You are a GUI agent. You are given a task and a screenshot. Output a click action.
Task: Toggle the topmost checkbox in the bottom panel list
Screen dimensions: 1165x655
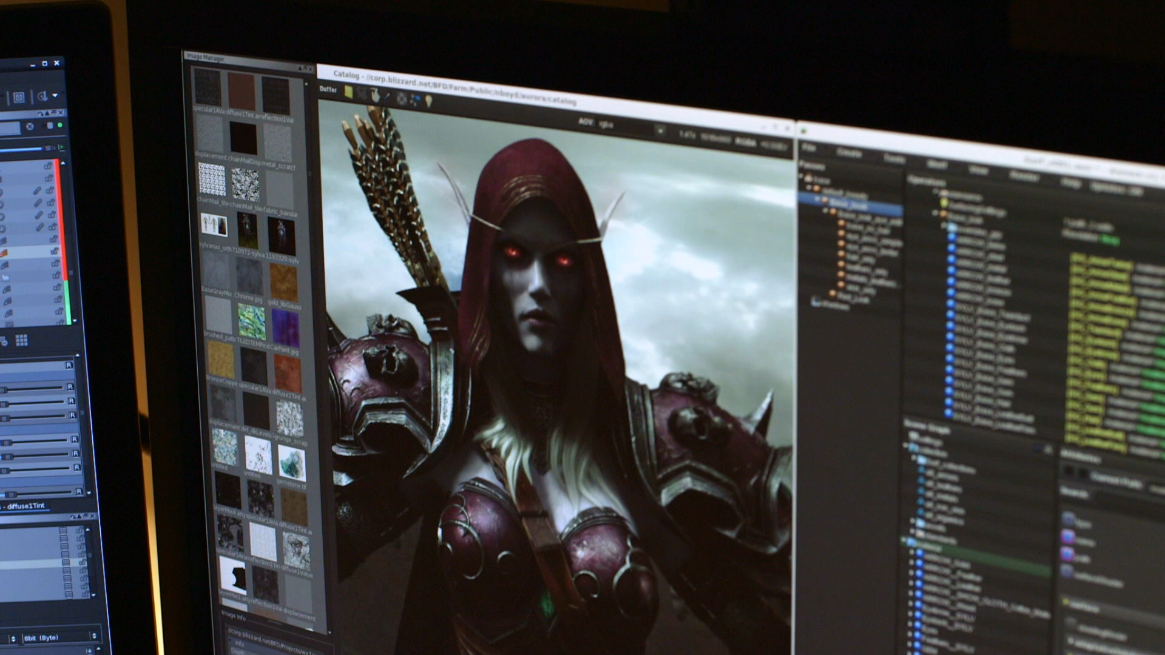tap(63, 530)
